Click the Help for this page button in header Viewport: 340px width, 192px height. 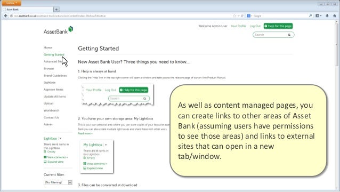[278, 26]
